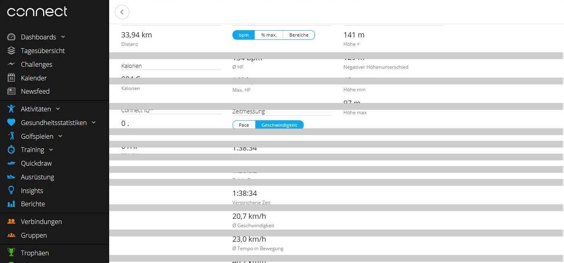Go to Verbindungen page
564x263 pixels.
point(41,222)
